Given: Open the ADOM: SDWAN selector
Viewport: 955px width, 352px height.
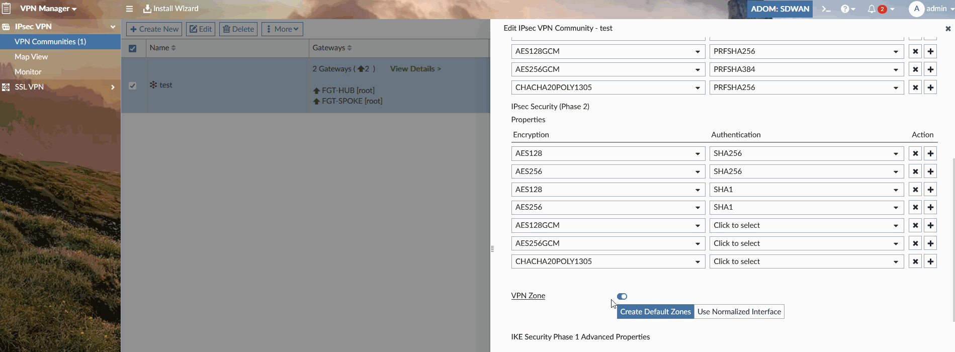Looking at the screenshot, I should pyautogui.click(x=779, y=9).
